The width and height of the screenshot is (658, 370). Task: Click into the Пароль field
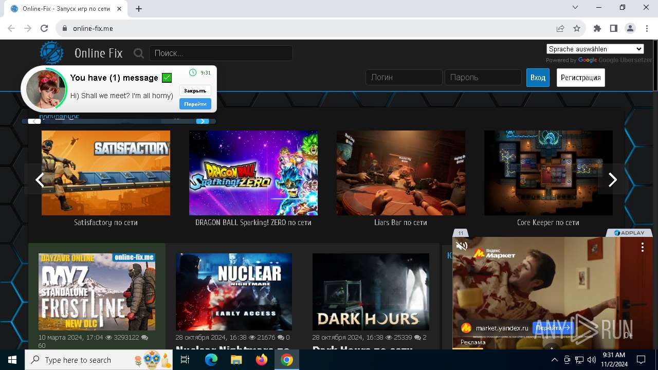pos(483,77)
